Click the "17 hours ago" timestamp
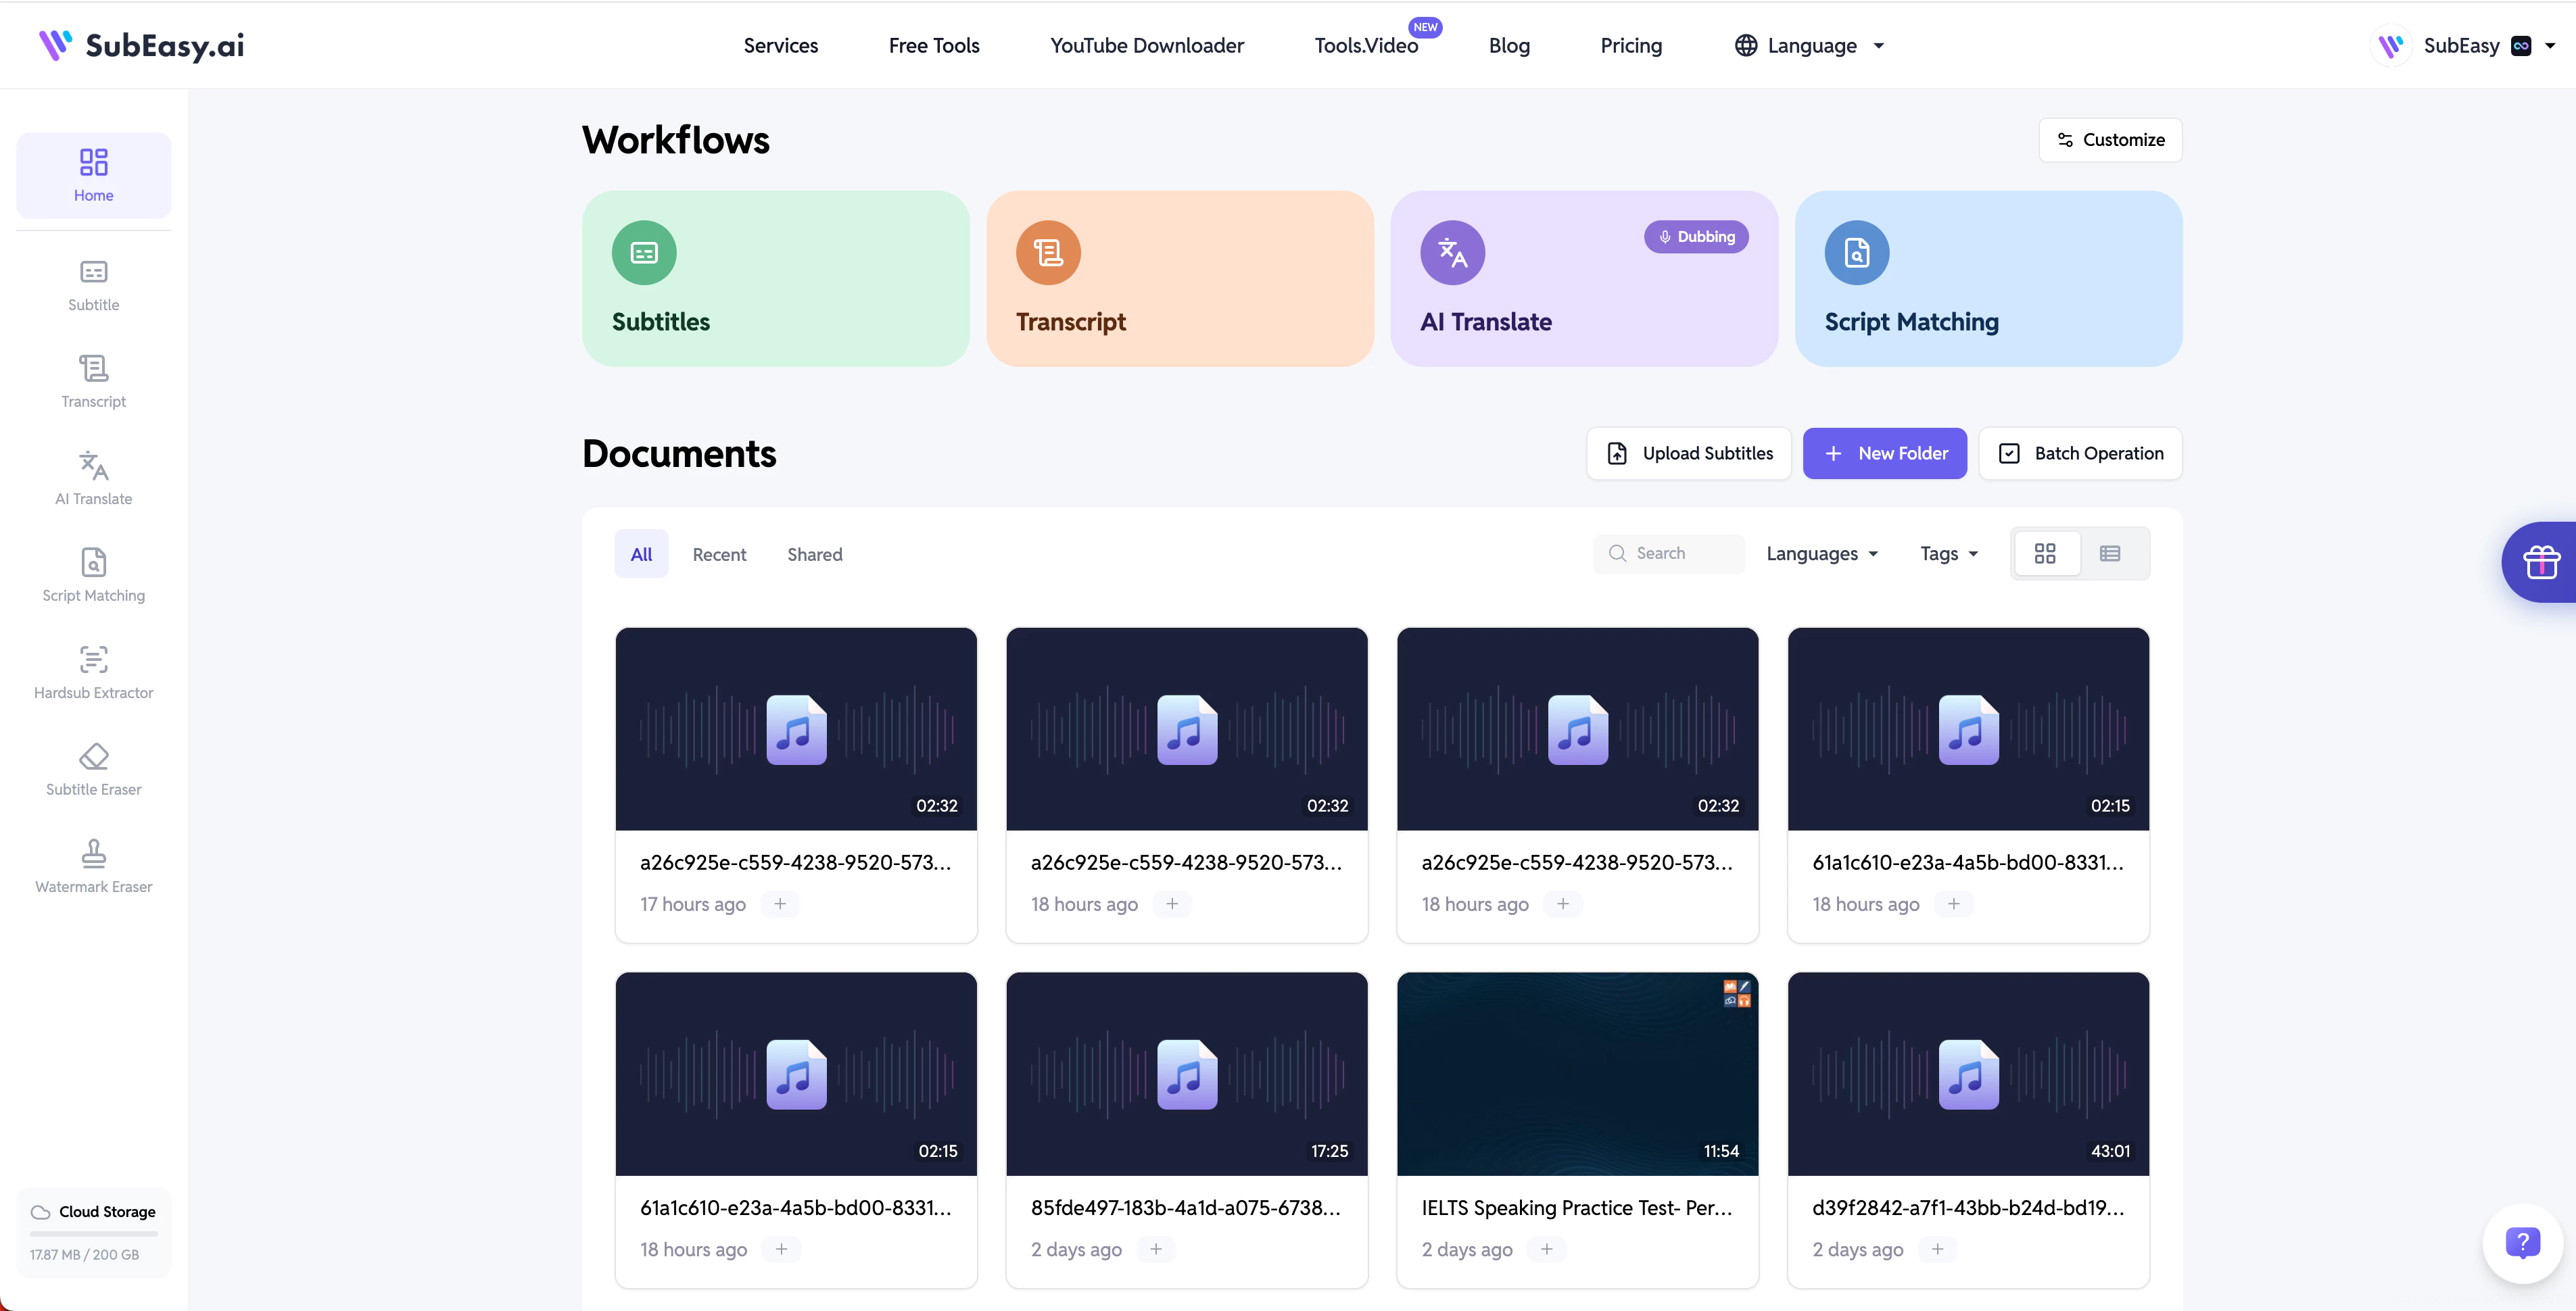 tap(692, 904)
